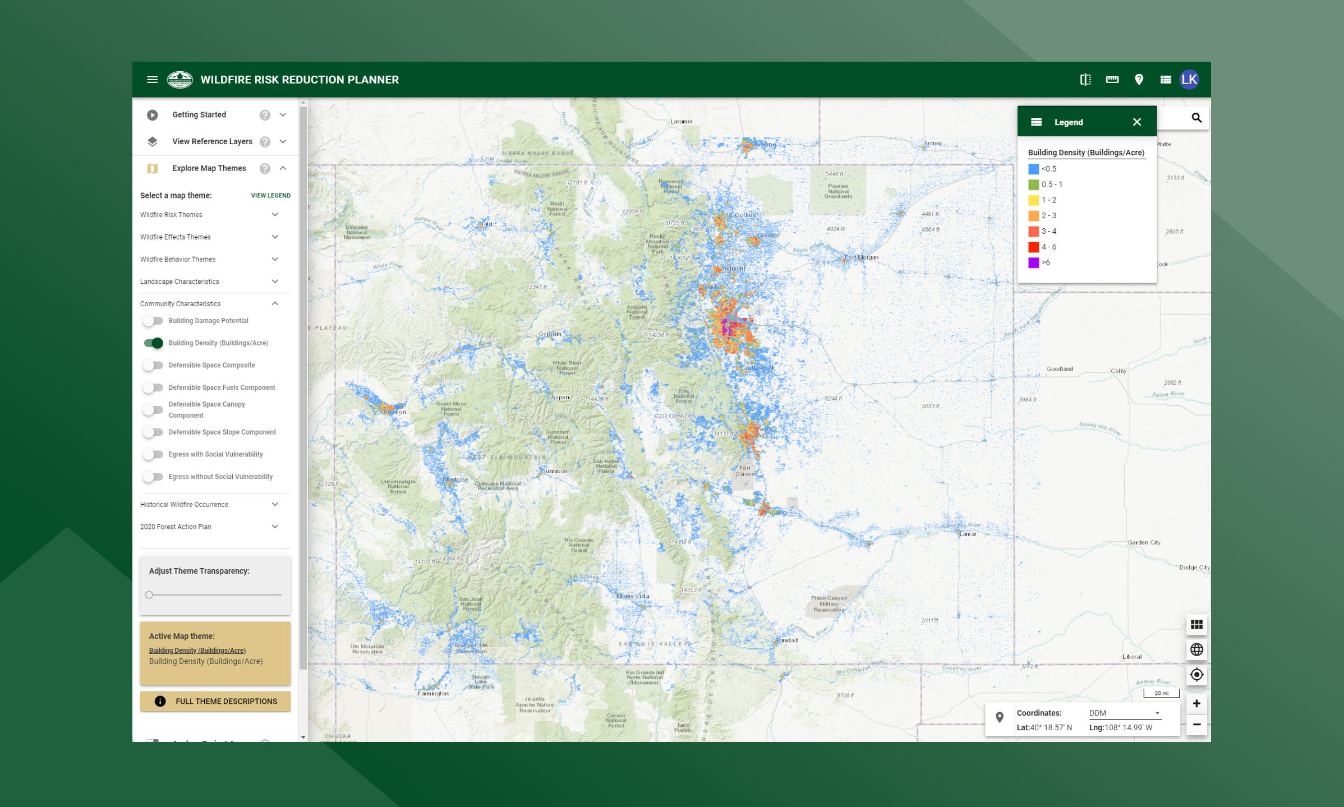Image resolution: width=1344 pixels, height=807 pixels.
Task: Click the Legend panel list icon
Action: [x=1036, y=122]
